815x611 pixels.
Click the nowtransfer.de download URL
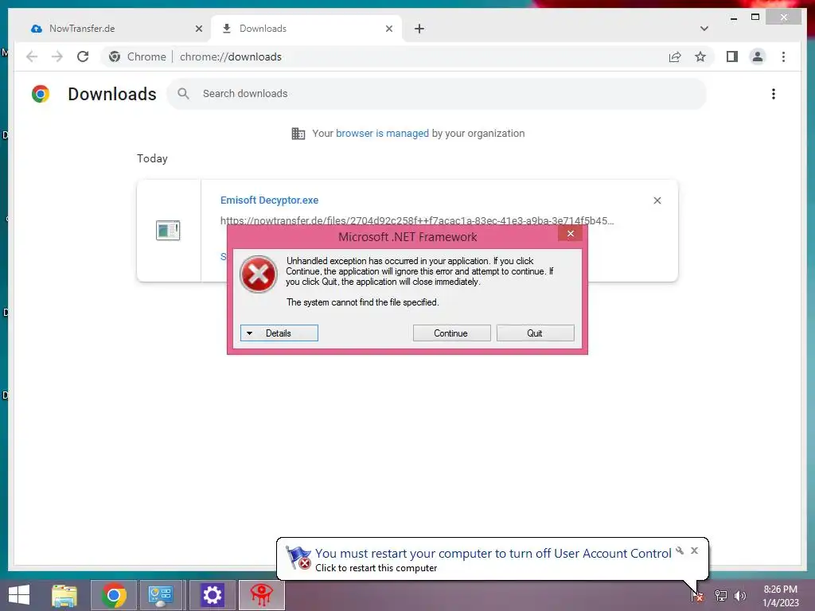click(x=417, y=220)
